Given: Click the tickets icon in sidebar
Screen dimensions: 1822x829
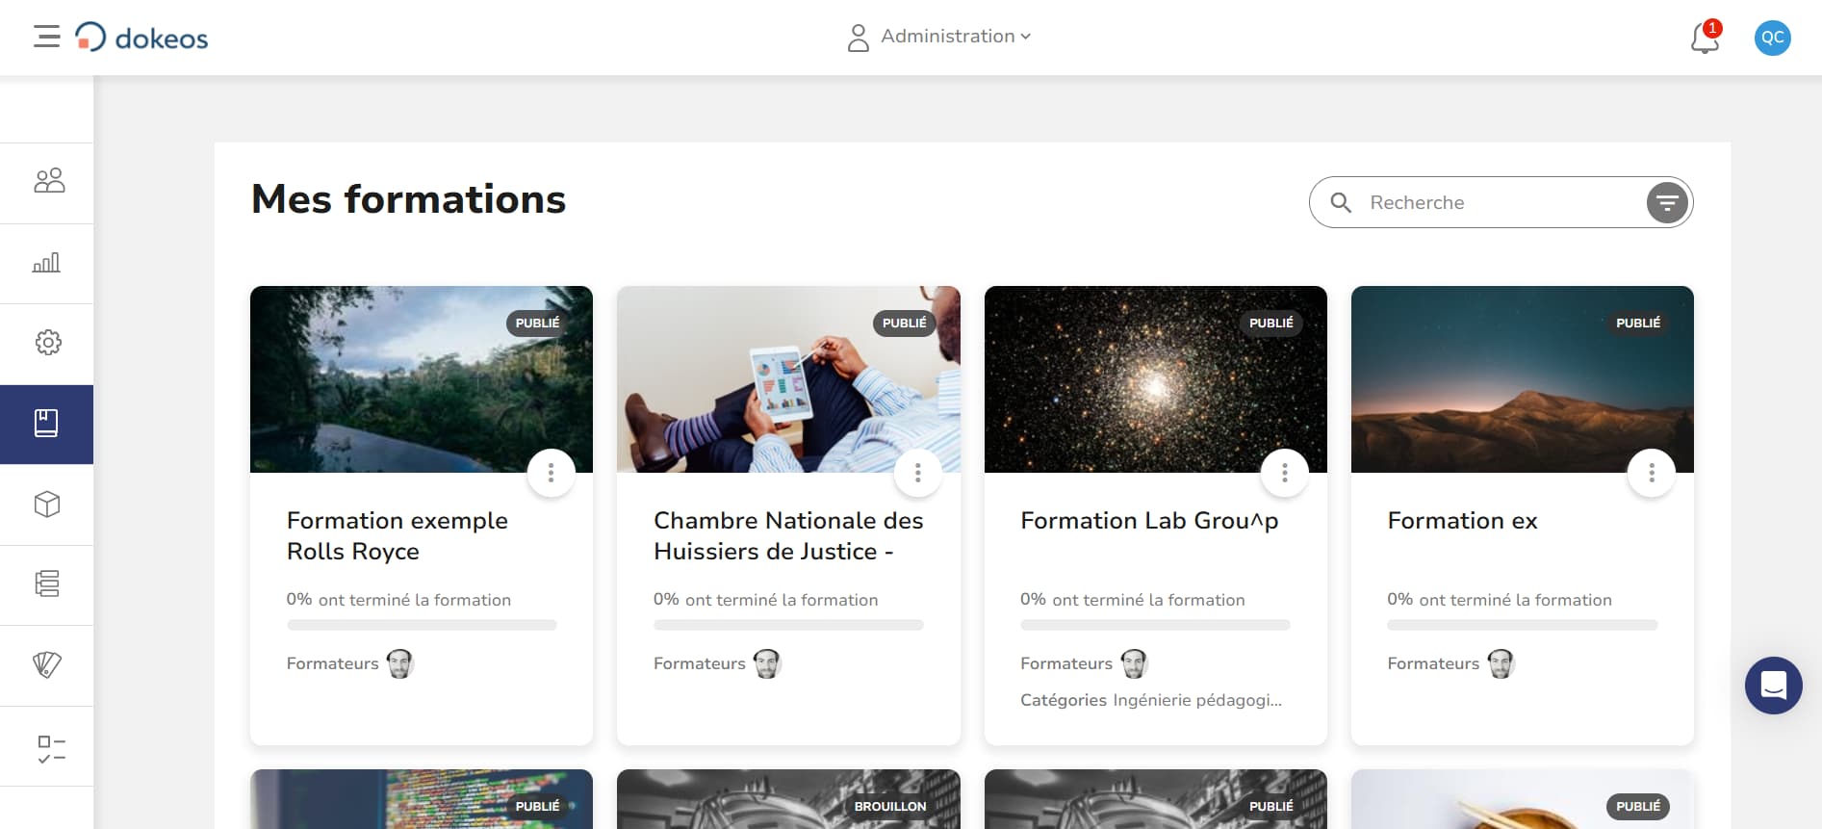Looking at the screenshot, I should (x=48, y=664).
